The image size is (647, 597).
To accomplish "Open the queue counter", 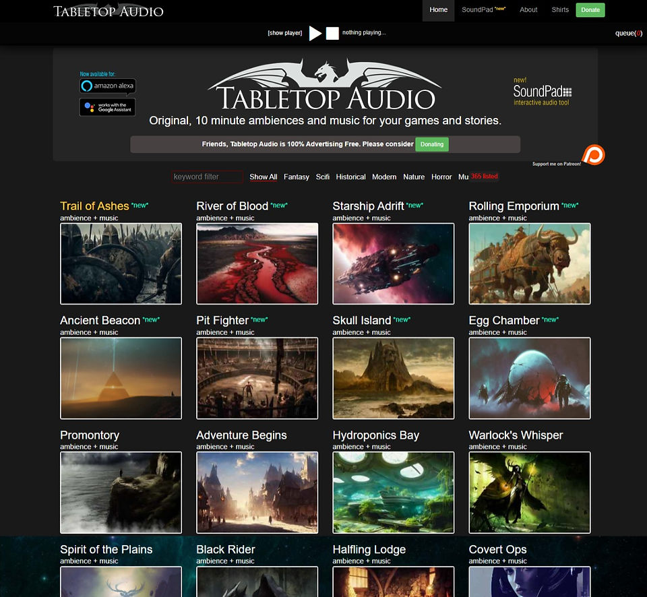I will tap(628, 33).
